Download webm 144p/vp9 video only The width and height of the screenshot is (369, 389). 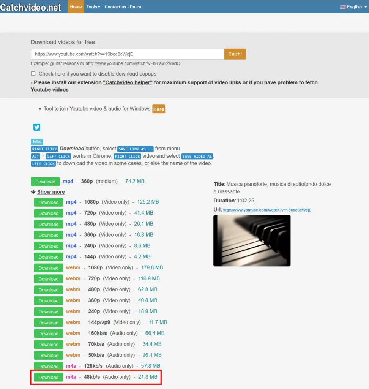pyautogui.click(x=48, y=322)
